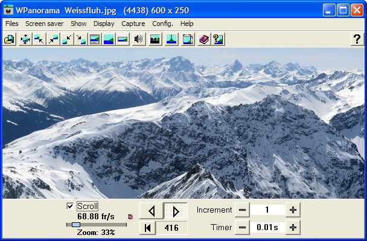
Task: Click the full-size landscape picture icon
Action: pos(109,39)
